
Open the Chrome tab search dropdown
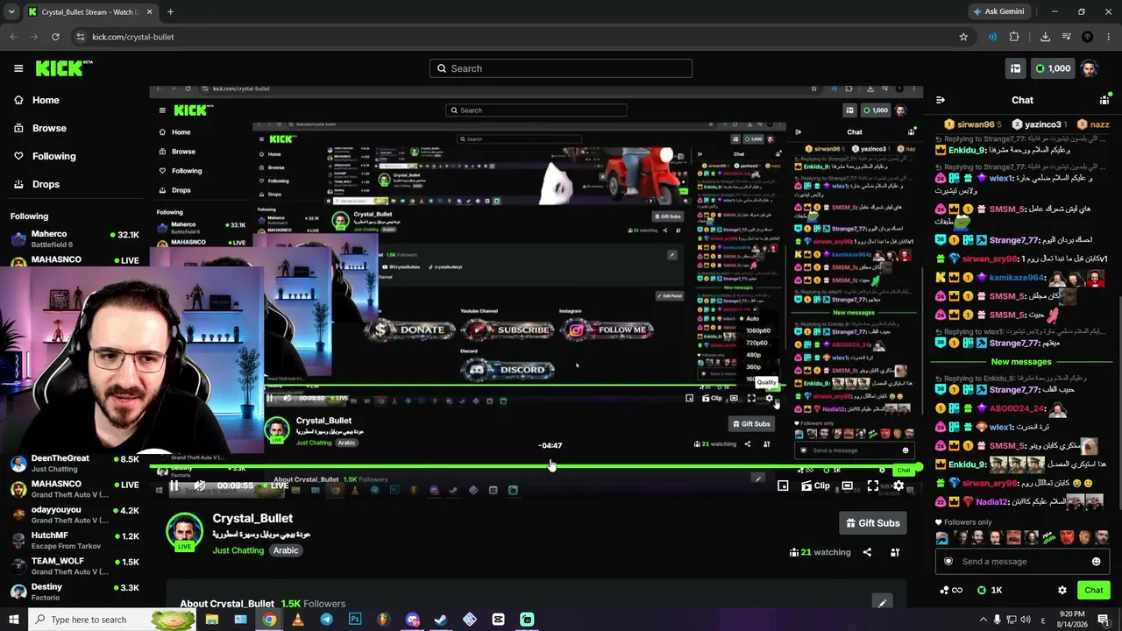click(11, 12)
